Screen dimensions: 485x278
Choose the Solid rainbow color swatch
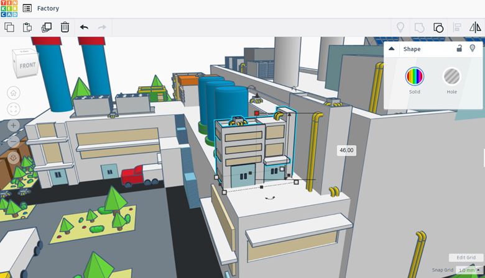point(415,76)
